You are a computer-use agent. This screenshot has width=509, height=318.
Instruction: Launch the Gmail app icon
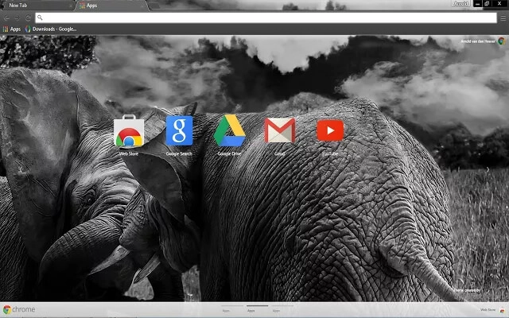pyautogui.click(x=280, y=130)
